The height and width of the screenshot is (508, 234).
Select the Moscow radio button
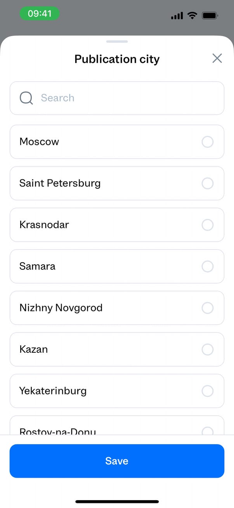pos(208,142)
